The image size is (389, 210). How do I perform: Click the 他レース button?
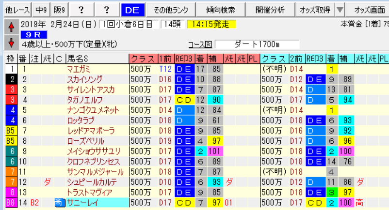tap(17, 10)
